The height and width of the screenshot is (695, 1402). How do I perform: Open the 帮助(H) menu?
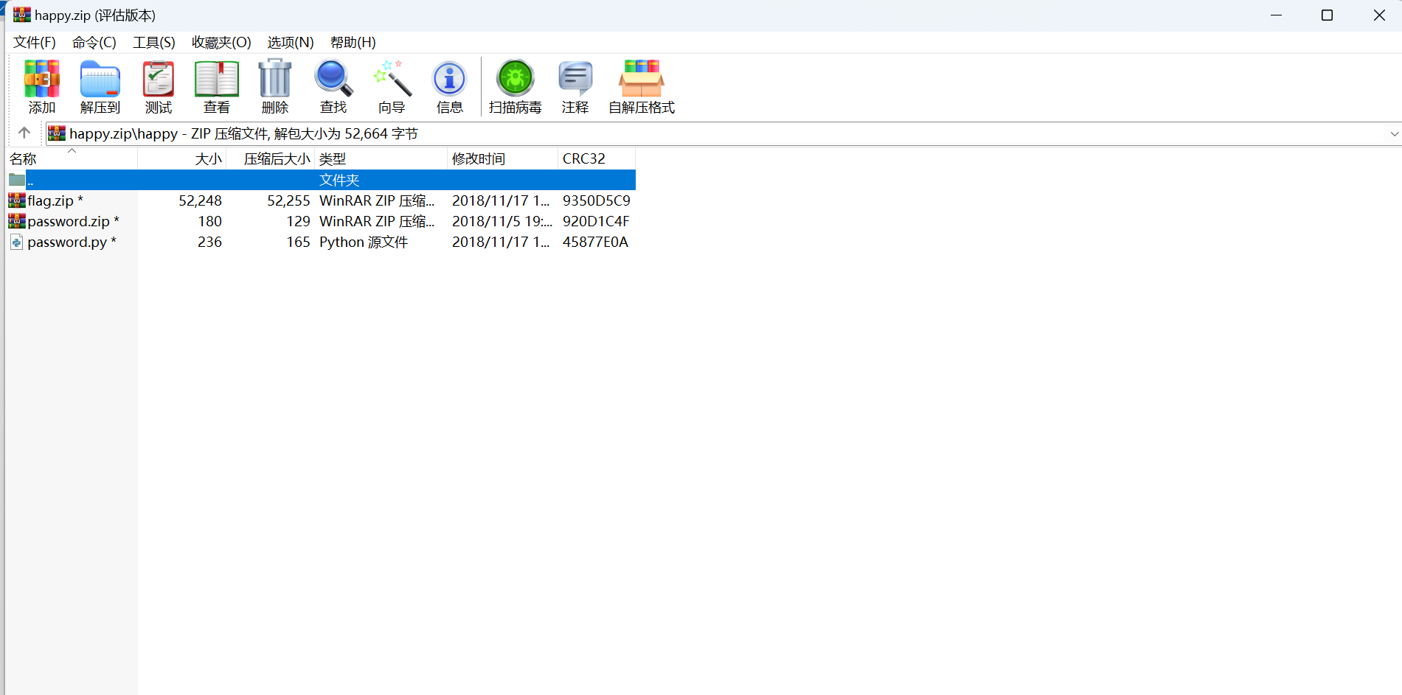pyautogui.click(x=353, y=42)
